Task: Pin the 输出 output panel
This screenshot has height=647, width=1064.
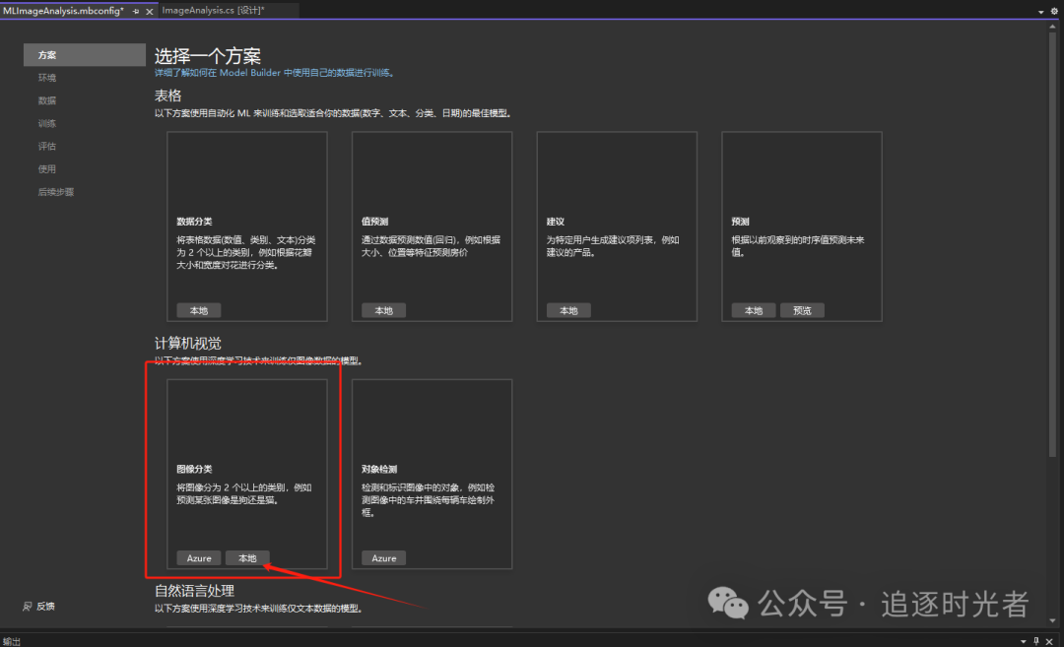Action: pyautogui.click(x=1036, y=640)
